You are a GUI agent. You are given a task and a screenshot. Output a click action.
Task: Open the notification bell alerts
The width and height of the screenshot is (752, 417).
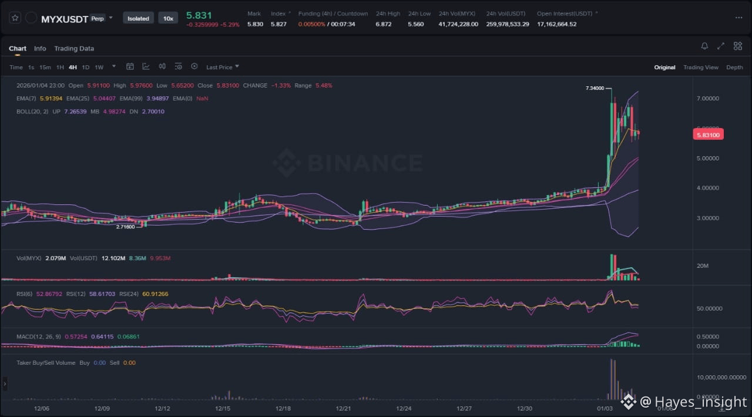tap(704, 46)
